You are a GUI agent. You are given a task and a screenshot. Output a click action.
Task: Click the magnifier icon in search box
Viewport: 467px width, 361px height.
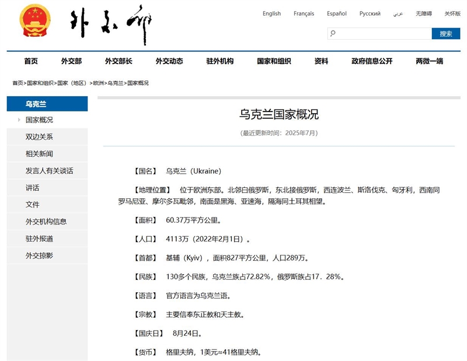333,33
